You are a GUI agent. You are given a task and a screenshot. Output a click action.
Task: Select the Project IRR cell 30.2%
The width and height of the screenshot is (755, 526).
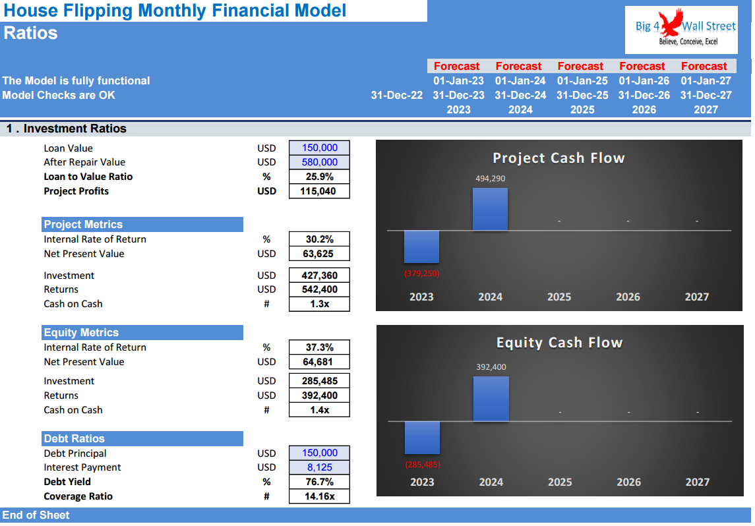pyautogui.click(x=319, y=239)
